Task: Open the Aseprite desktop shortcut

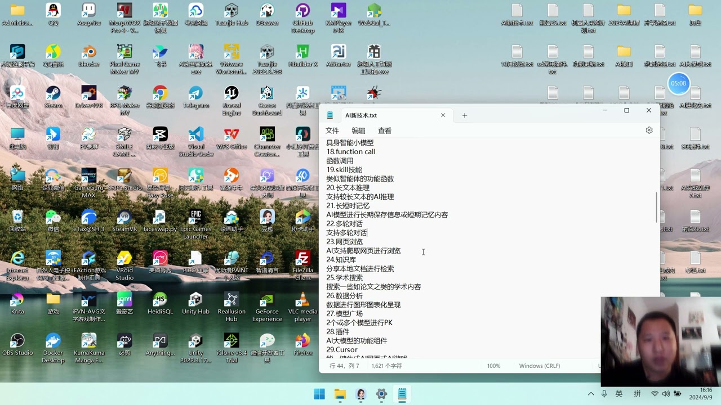Action: click(89, 15)
